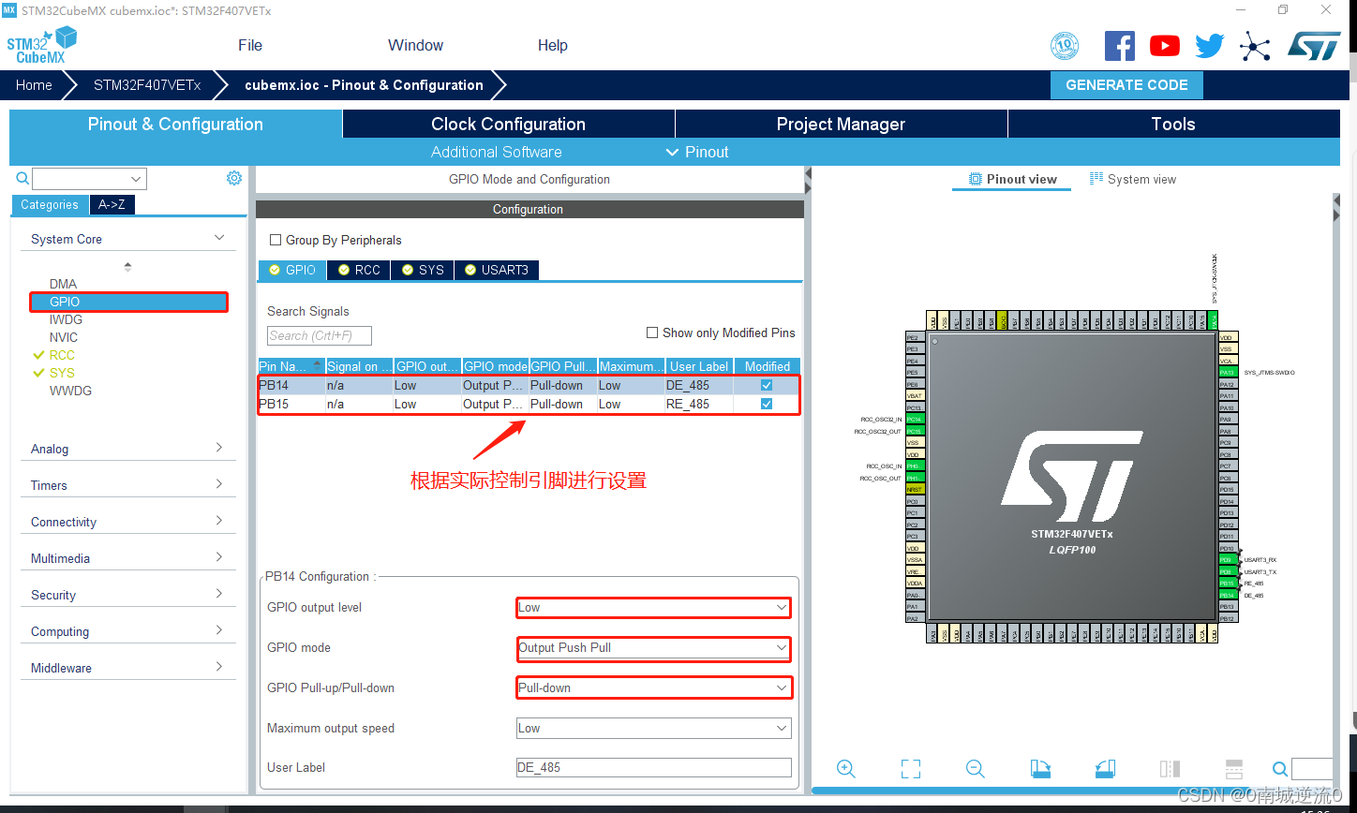This screenshot has width=1357, height=813.
Task: Expand the Pinout dropdown menu
Action: 697,152
